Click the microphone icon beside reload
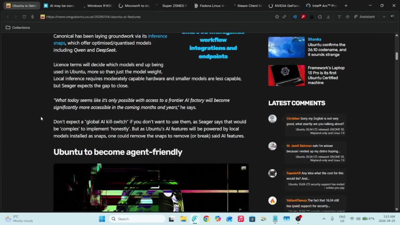Viewport: 400px width, 225px height. (32, 17)
